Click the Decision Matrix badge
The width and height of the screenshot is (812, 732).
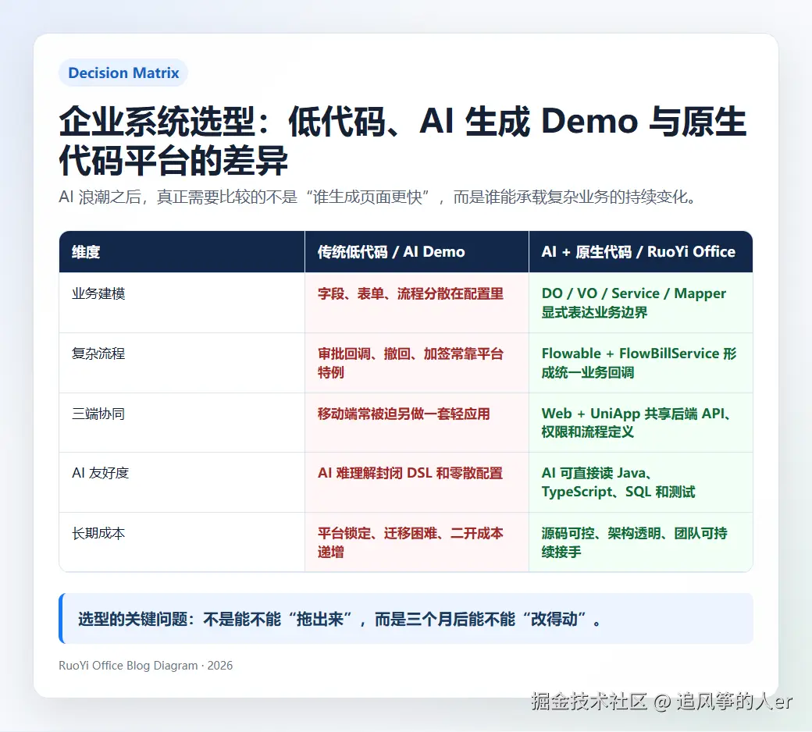click(123, 73)
